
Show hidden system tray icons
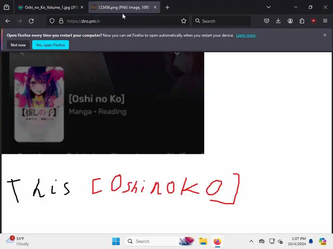coord(251,241)
